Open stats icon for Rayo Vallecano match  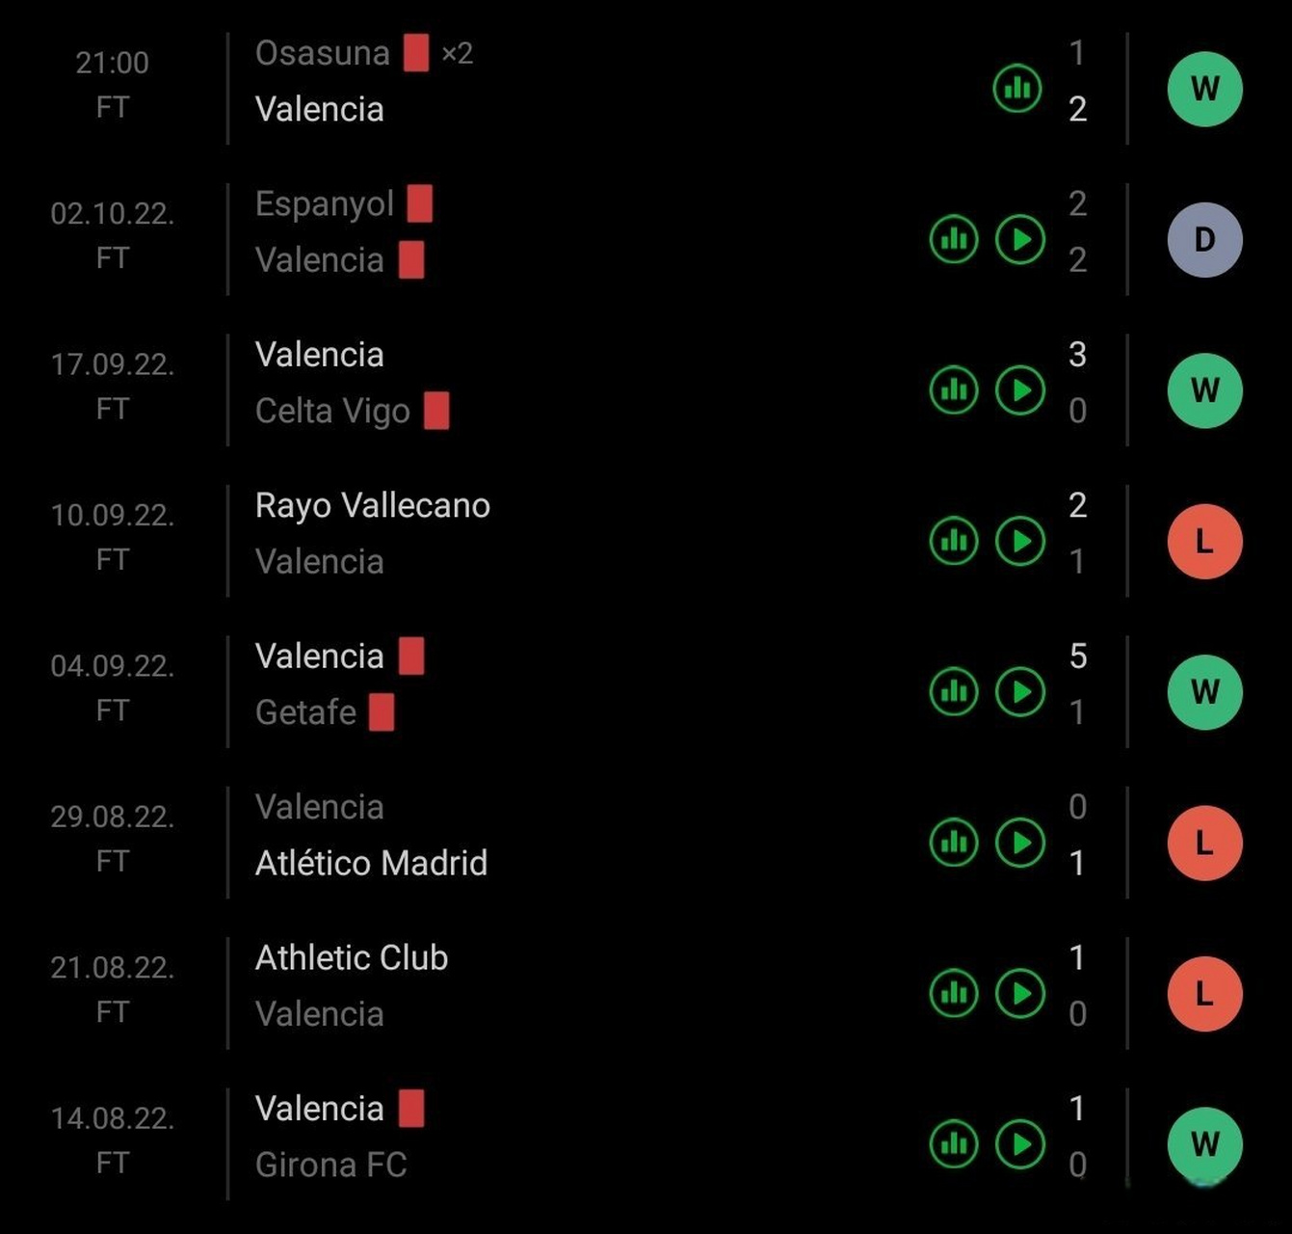click(954, 541)
